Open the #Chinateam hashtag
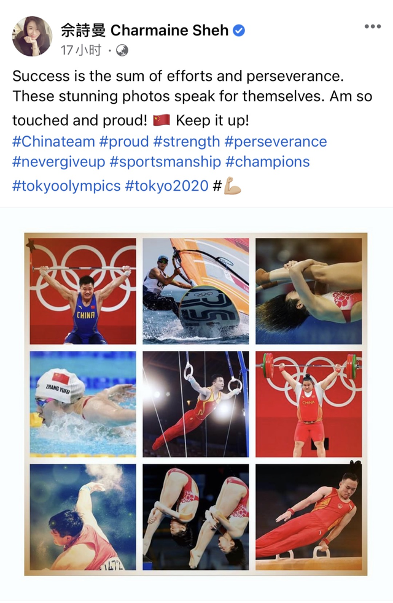 (53, 142)
